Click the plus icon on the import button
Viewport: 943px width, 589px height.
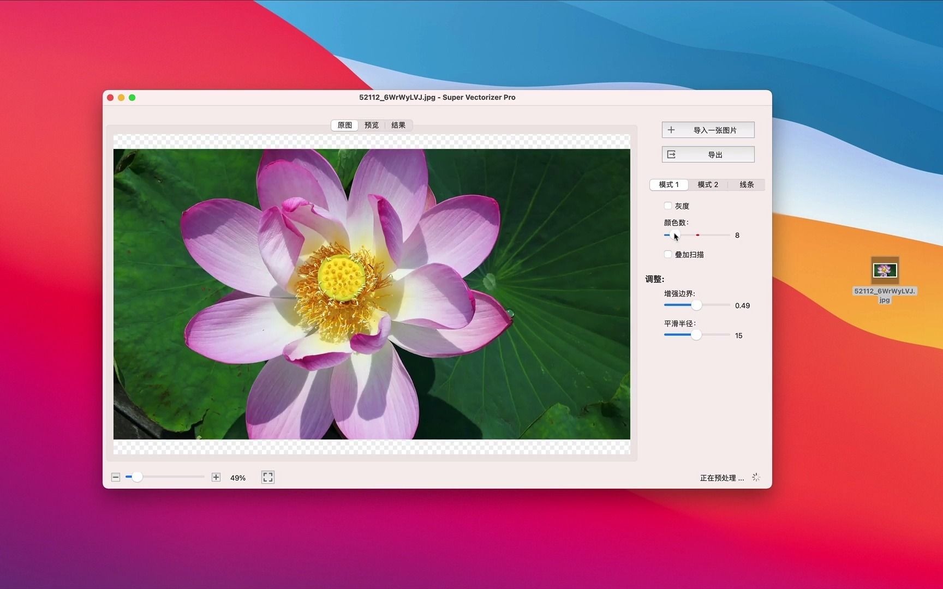tap(672, 130)
